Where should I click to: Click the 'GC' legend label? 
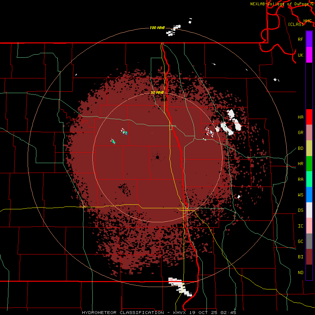point(300,241)
